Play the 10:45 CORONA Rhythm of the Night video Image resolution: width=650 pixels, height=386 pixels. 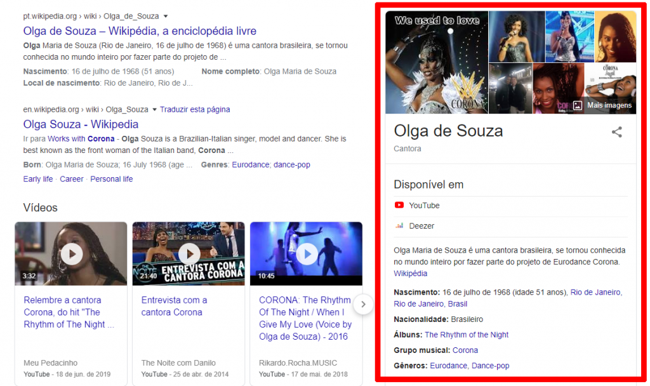pos(307,254)
